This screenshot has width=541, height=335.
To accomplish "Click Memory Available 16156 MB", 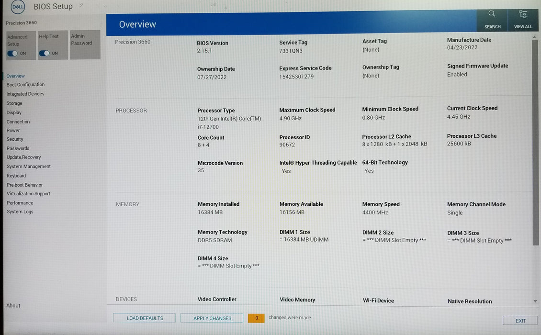I will 292,212.
